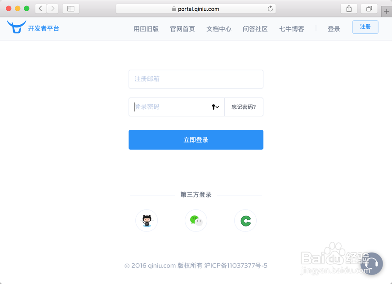Show the browser sidebar icon

coord(71,8)
